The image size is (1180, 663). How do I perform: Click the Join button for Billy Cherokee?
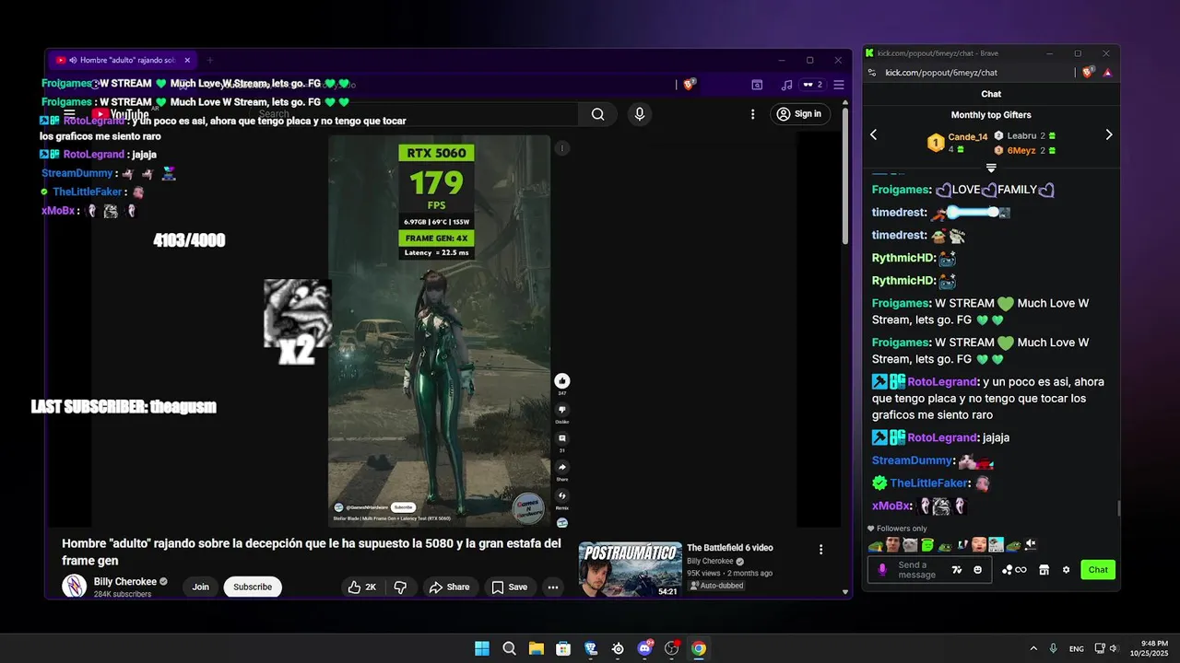[200, 587]
